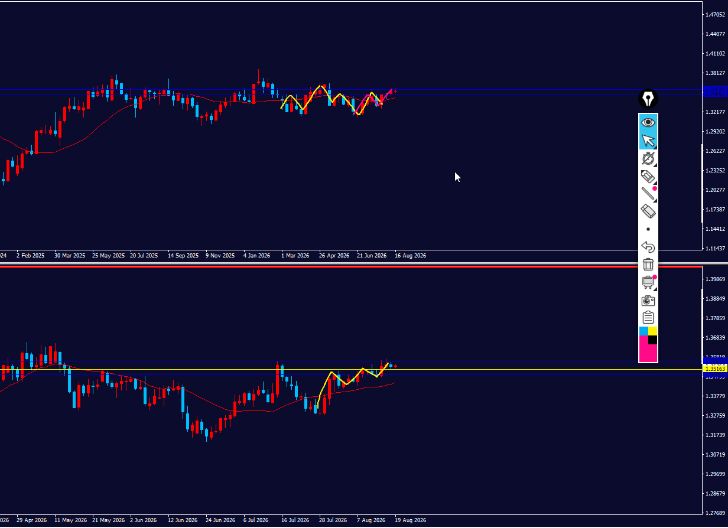Viewport: 728px width, 528px height.
Task: Click the 1.32177 price on upper scale
Action: point(715,112)
